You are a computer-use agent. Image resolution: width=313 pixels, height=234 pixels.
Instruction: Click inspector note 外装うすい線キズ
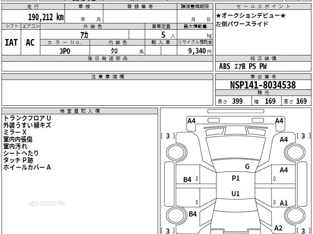(x=27, y=125)
